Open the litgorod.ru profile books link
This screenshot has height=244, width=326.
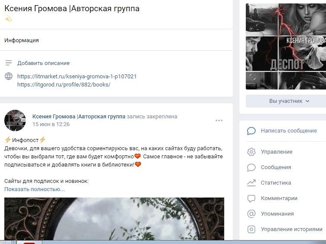tap(64, 85)
